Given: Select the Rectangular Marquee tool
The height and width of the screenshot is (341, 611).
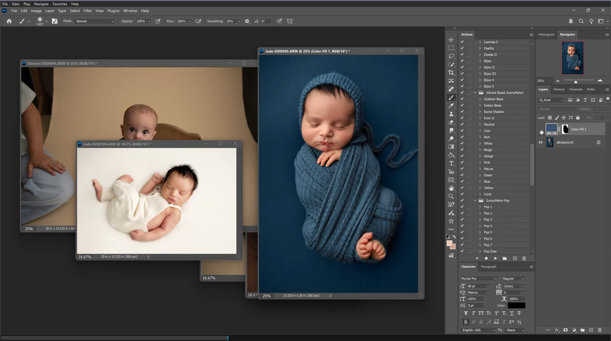Looking at the screenshot, I should (x=451, y=48).
